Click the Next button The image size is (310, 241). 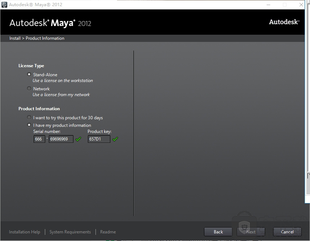pos(251,232)
